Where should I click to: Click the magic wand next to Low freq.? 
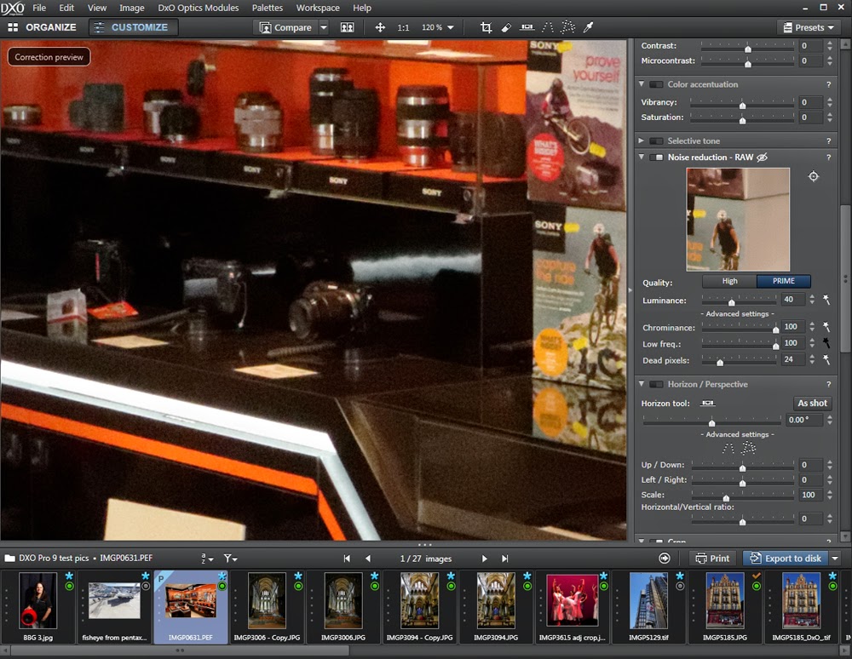(826, 342)
